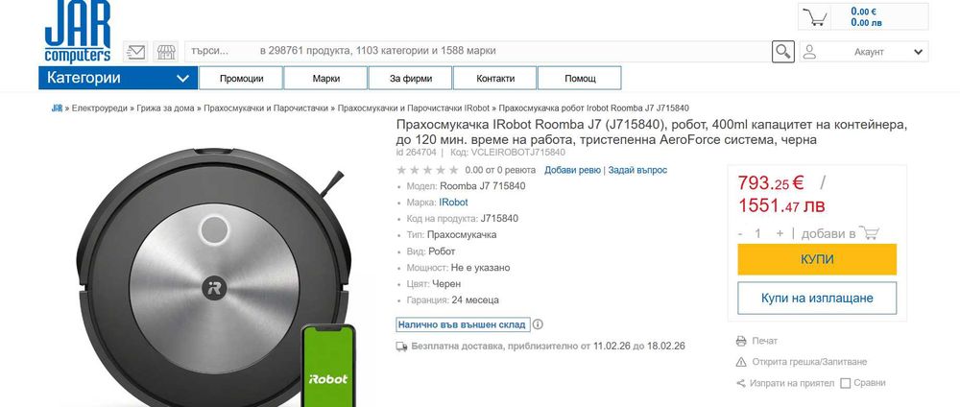Expand the Категории dropdown
The height and width of the screenshot is (407, 960).
pos(117,79)
